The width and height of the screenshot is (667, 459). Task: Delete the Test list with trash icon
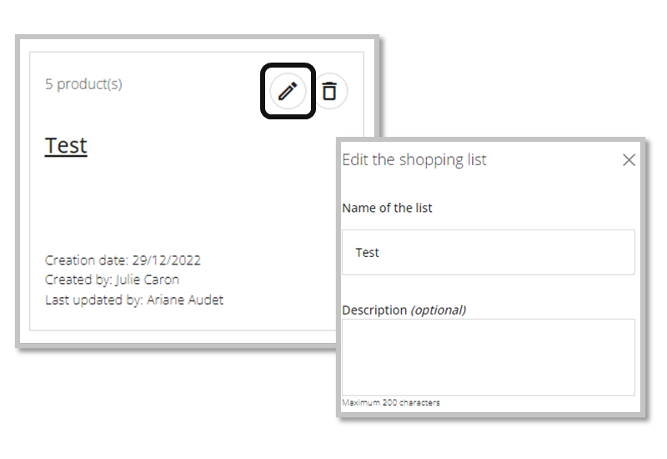coord(330,91)
